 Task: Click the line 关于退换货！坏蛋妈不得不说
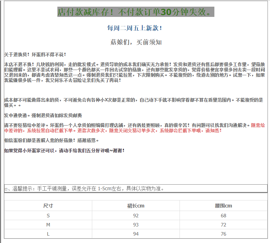35,55
